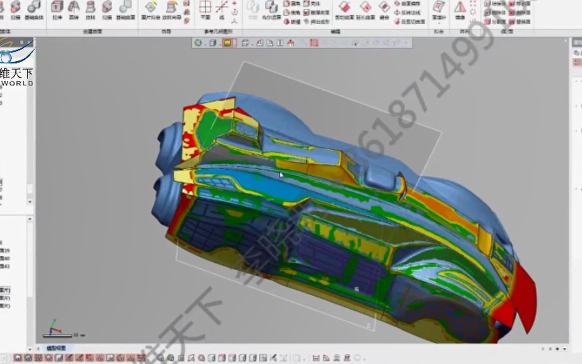Select the 基础实体 primitive solid tool
The width and height of the screenshot is (582, 364).
[34, 10]
